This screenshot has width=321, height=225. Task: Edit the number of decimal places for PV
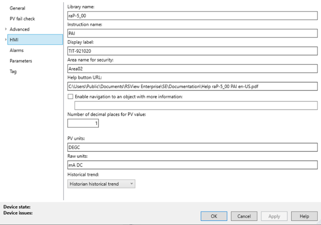point(83,123)
